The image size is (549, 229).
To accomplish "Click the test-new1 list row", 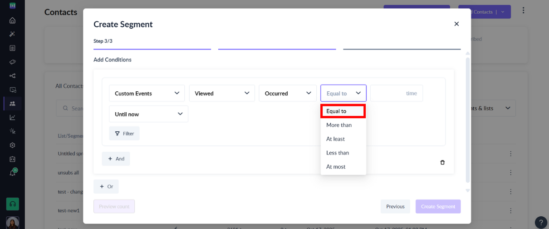I will pos(69,210).
